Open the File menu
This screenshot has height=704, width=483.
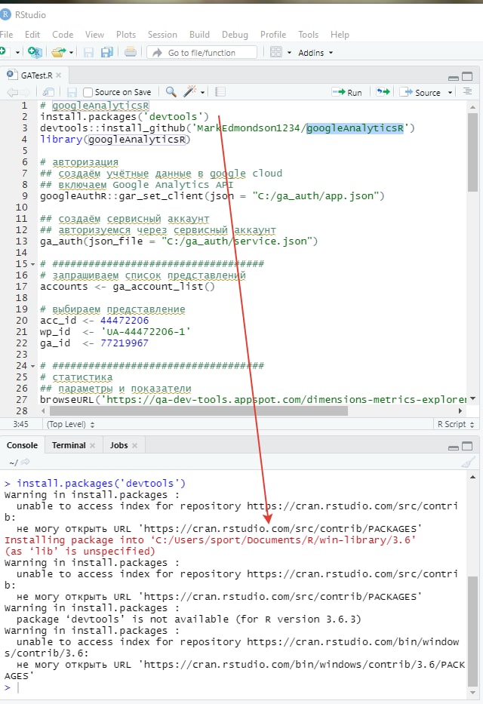[6, 35]
